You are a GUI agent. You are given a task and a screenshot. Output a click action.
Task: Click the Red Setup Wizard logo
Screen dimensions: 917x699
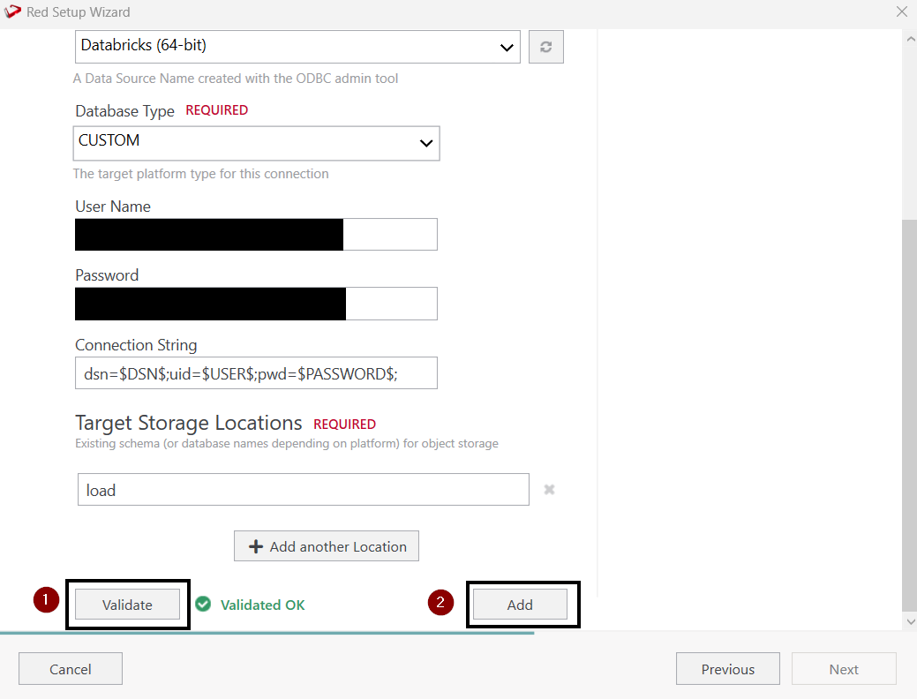click(x=13, y=12)
